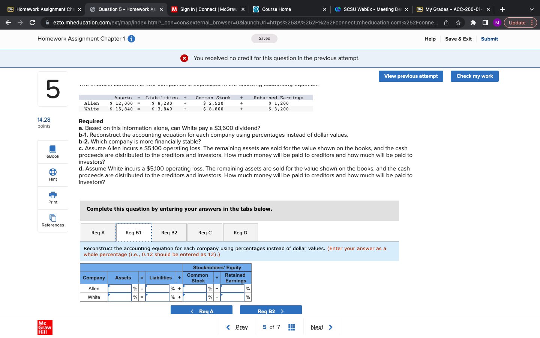This screenshot has height=338, width=540.
Task: Switch to SCSU WebEx Meeting browser tab
Action: pyautogui.click(x=370, y=9)
